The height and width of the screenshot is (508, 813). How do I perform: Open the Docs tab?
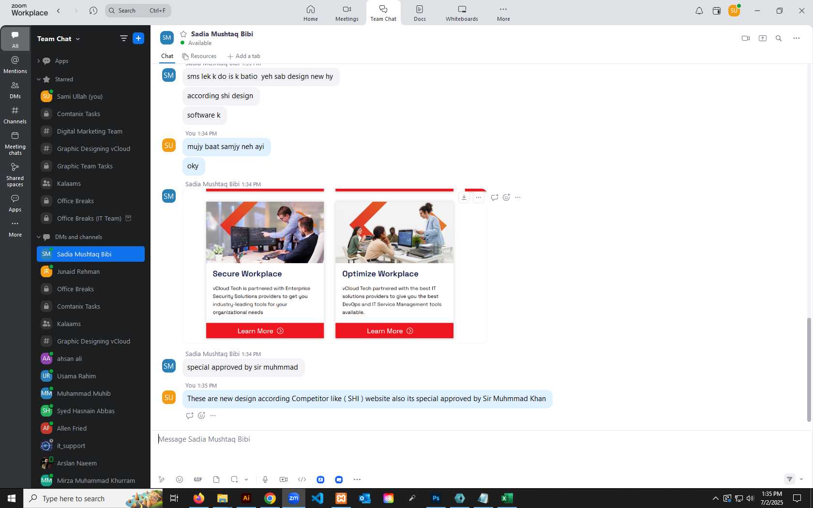(420, 13)
